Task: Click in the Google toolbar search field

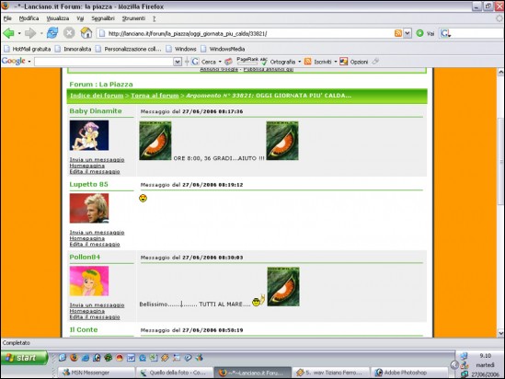Action: (x=104, y=62)
